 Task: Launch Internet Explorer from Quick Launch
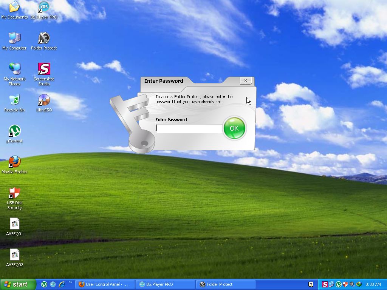click(62, 284)
